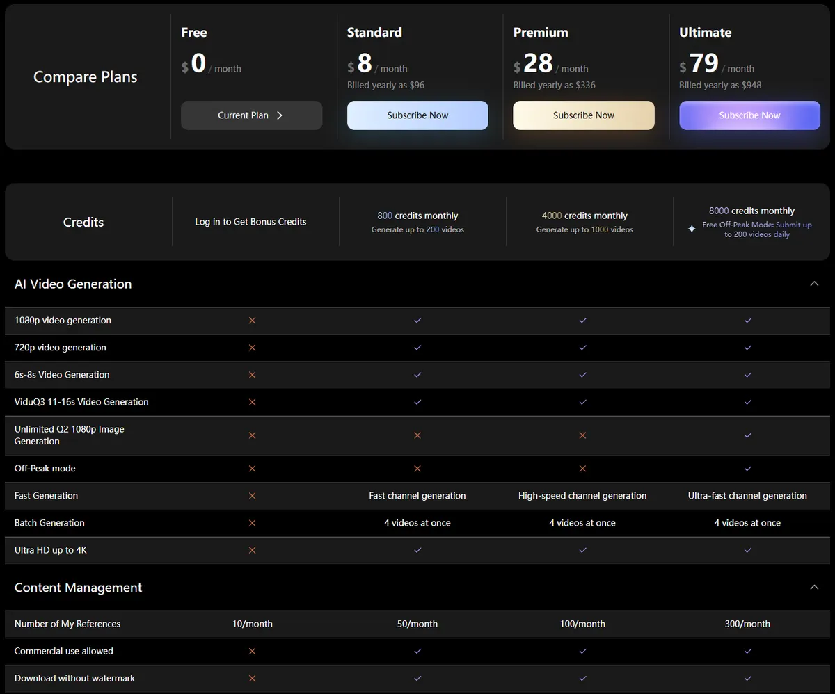Click the X mark for Free Commercial use allowed
835x694 pixels.
click(x=252, y=652)
